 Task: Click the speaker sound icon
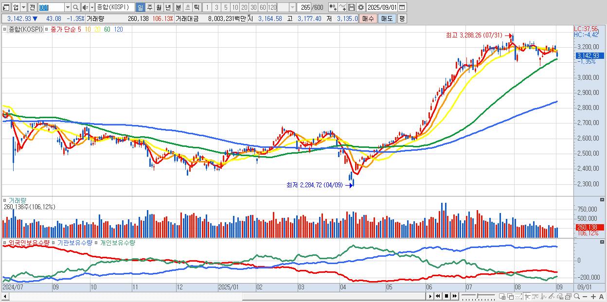(85, 7)
